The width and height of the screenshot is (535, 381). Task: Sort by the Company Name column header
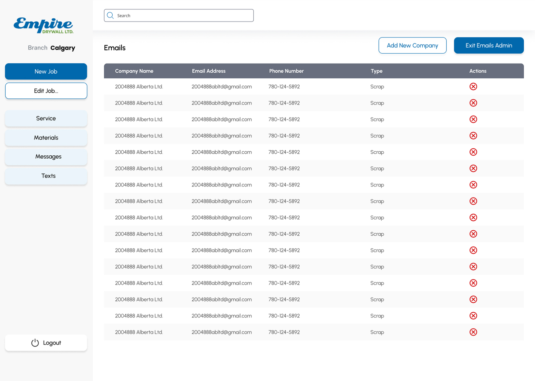coord(134,71)
